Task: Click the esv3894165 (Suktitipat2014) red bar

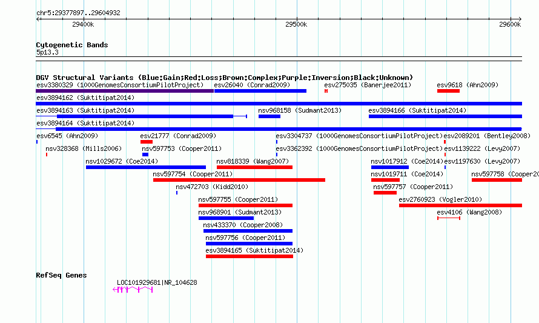Action: tap(250, 256)
